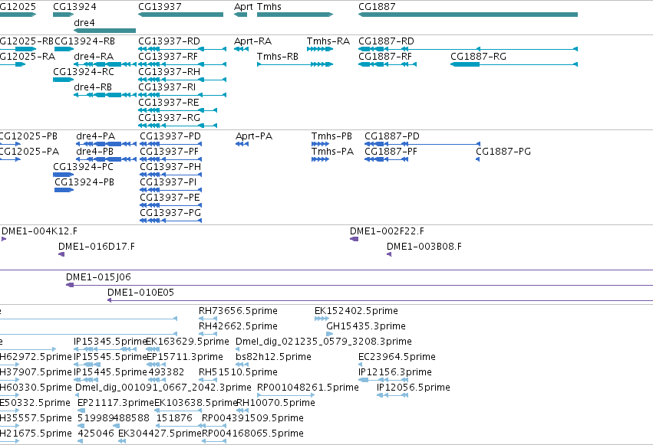This screenshot has width=653, height=445.
Task: Click EST label GH15435.3prime
Action: (366, 326)
